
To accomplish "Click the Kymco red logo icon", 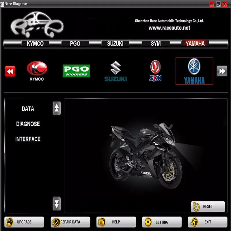I will point(37,71).
